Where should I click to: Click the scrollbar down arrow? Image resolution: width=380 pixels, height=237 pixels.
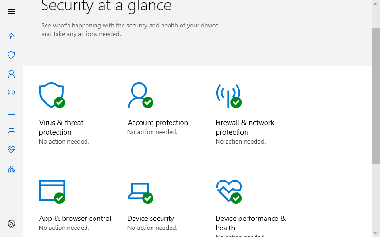click(376, 233)
